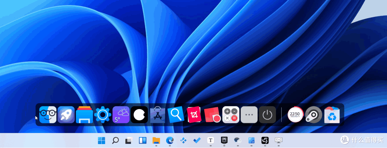Open the Recycle Bin dock icon
387x148 pixels.
(332, 115)
